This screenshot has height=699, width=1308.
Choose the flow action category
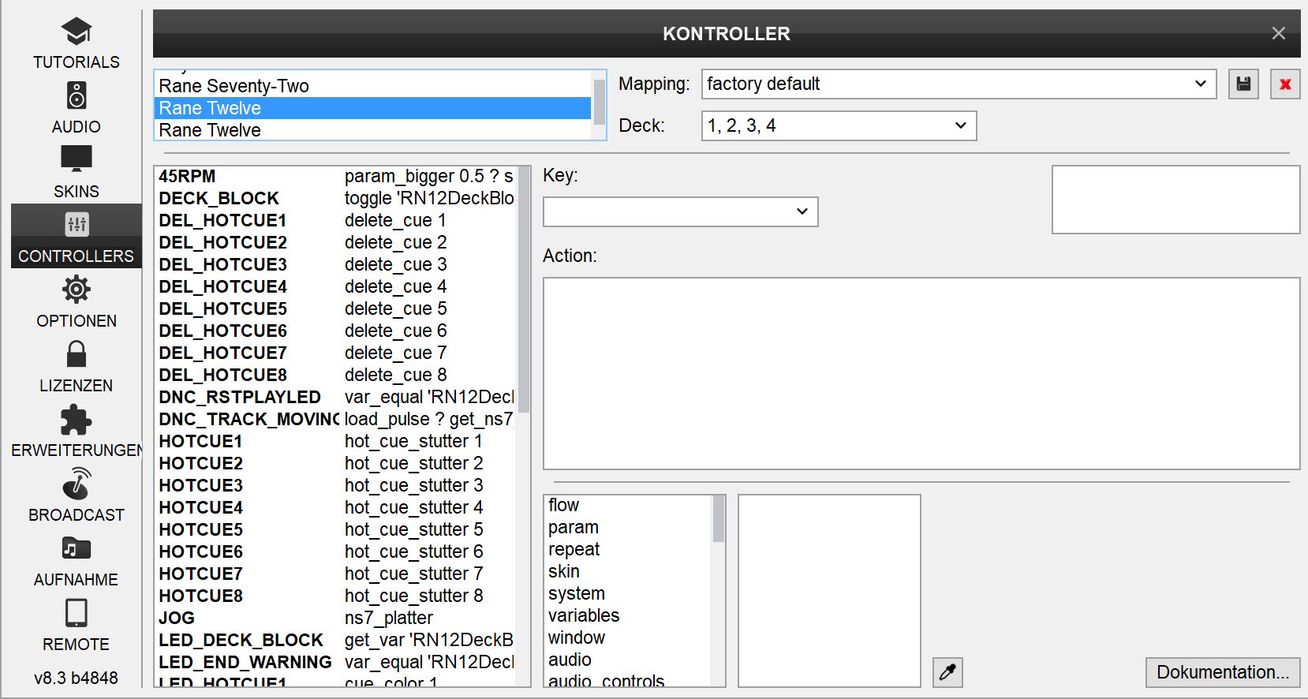(x=629, y=505)
